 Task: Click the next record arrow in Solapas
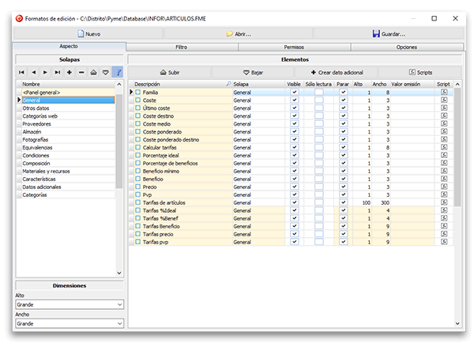(x=46, y=72)
